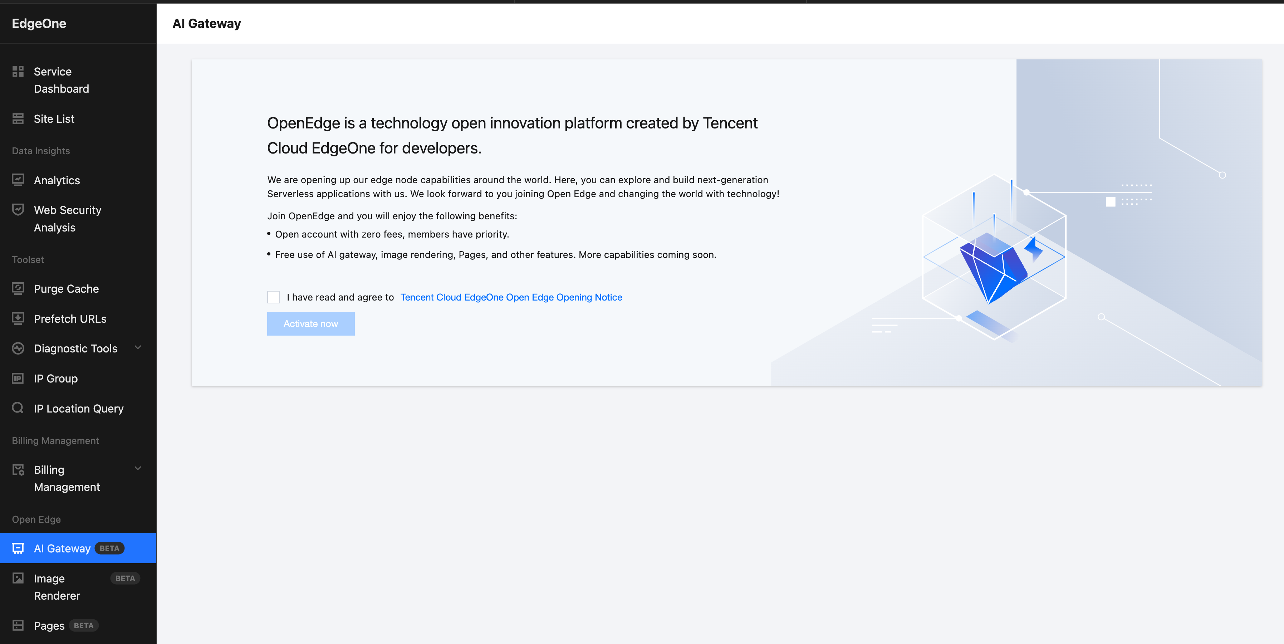Click the Site List icon
This screenshot has width=1284, height=644.
click(x=18, y=119)
